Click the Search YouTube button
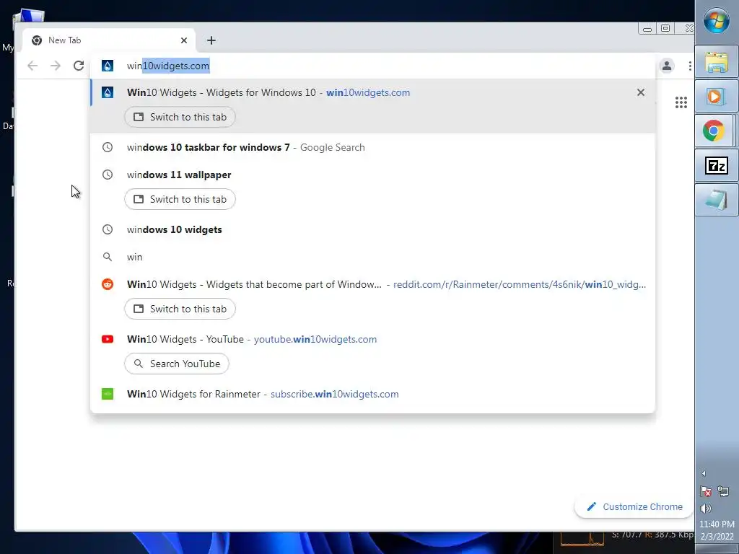739x554 pixels. tap(177, 364)
